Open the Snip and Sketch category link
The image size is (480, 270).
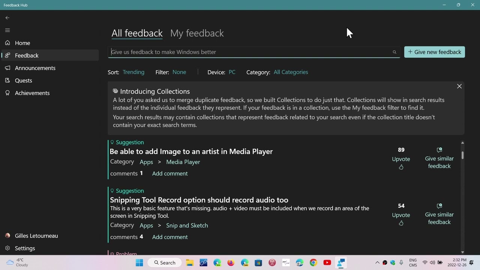pyautogui.click(x=187, y=225)
